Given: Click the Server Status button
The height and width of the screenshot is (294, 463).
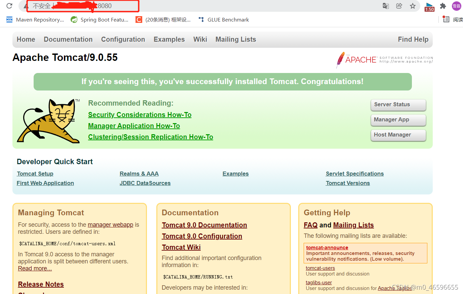Looking at the screenshot, I should (398, 105).
